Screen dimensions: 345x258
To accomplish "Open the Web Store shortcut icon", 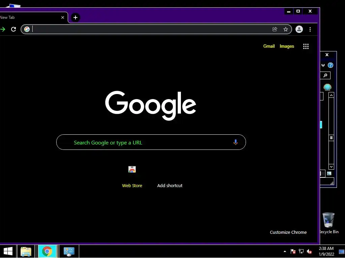I will 132,169.
